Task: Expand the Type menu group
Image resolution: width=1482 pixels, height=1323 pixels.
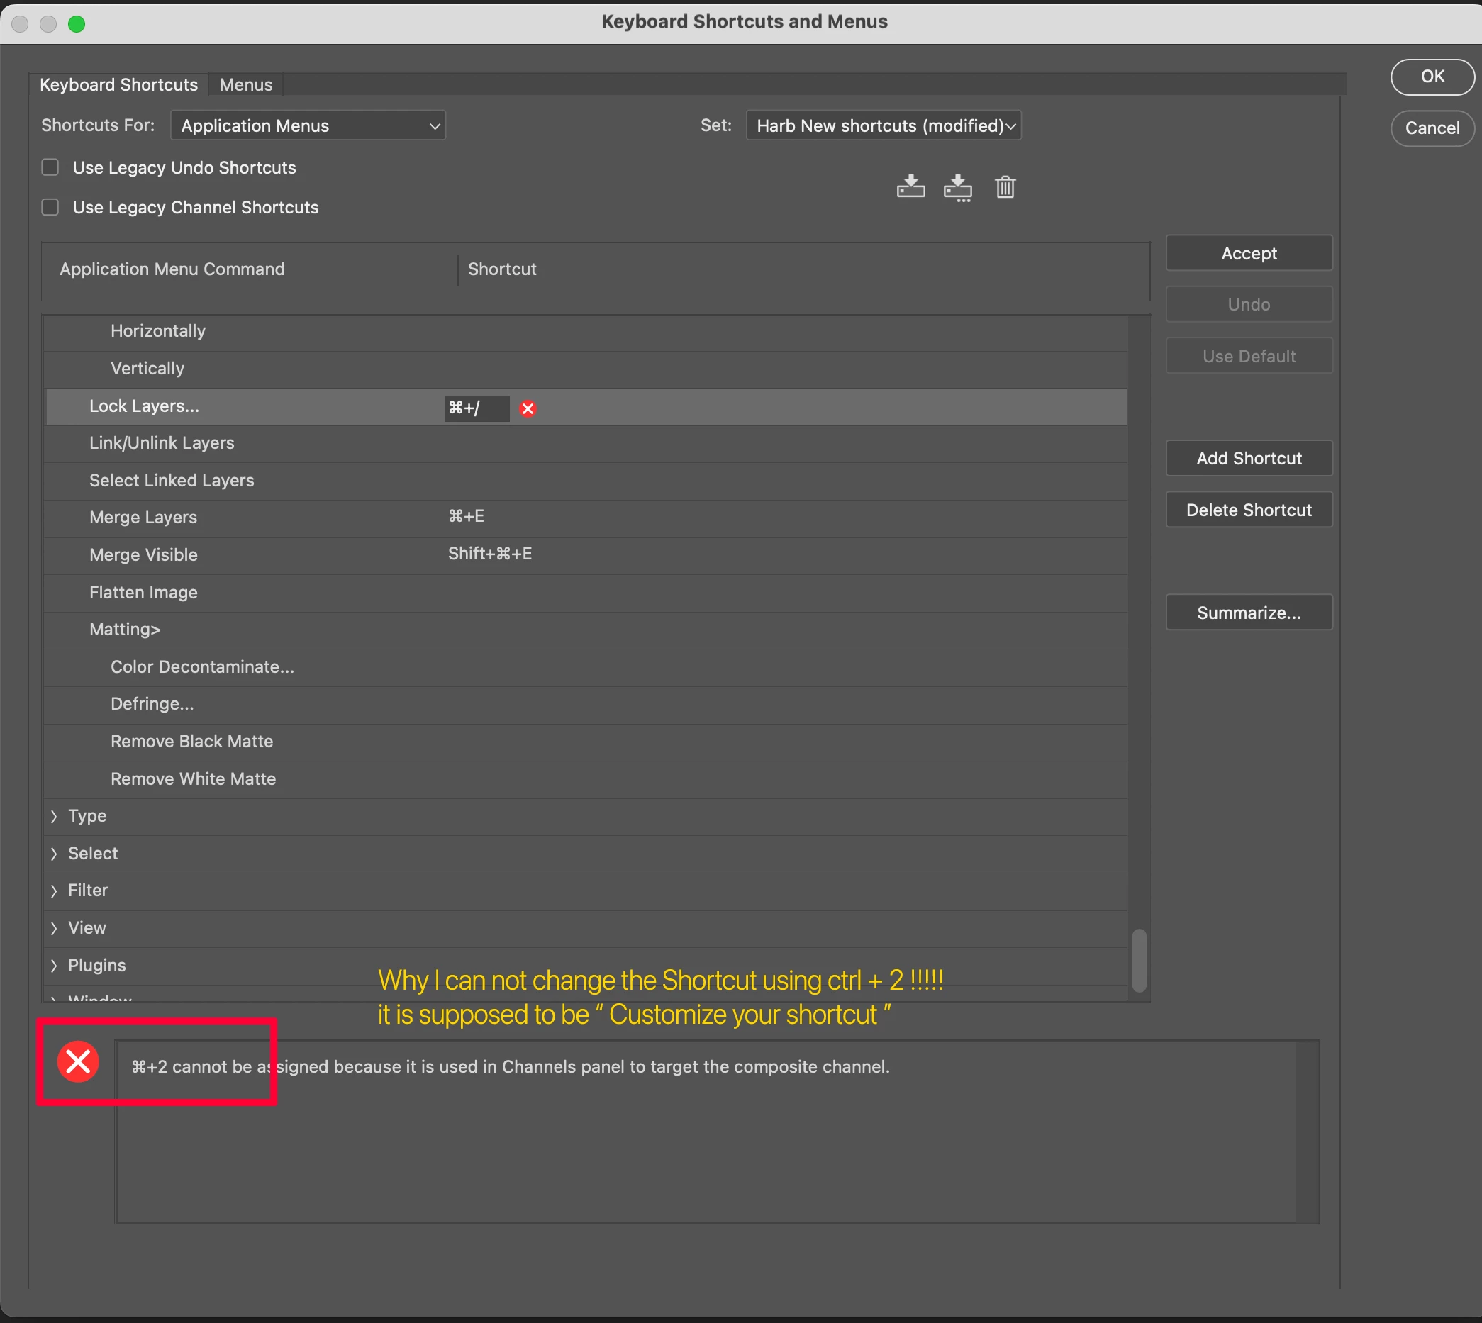Action: [x=55, y=816]
